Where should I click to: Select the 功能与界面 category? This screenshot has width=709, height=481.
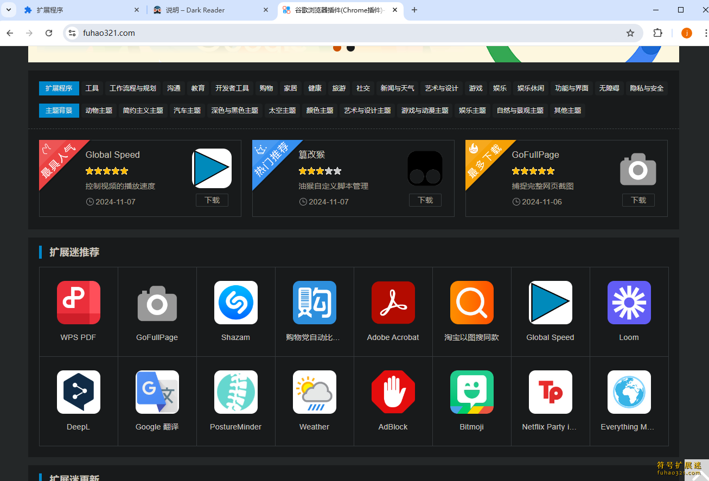coord(572,88)
